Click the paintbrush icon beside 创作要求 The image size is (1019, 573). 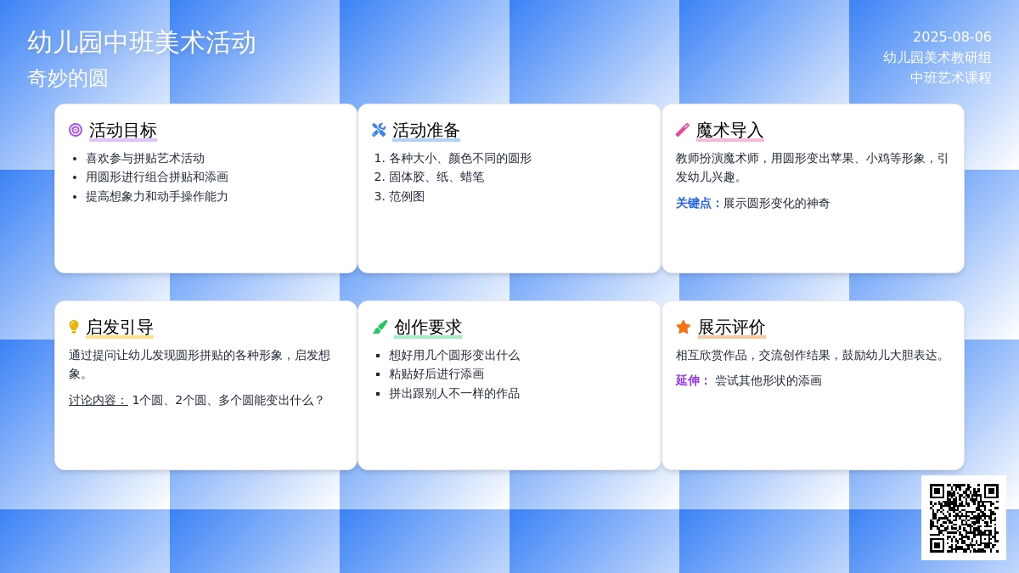coord(380,327)
